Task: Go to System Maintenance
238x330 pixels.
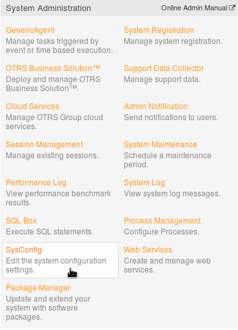Action: point(160,145)
